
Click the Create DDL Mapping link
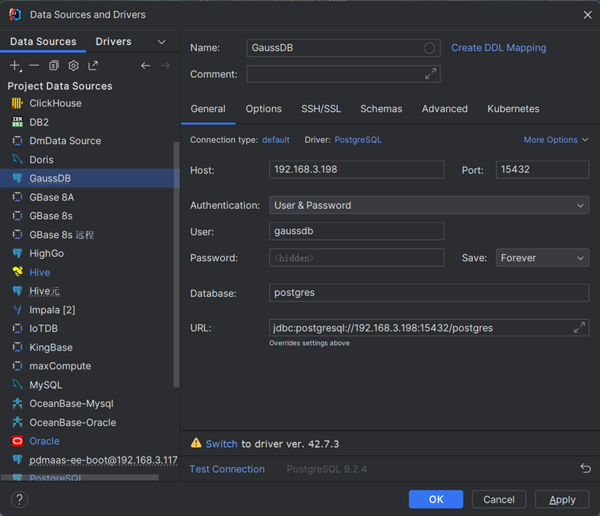(499, 48)
